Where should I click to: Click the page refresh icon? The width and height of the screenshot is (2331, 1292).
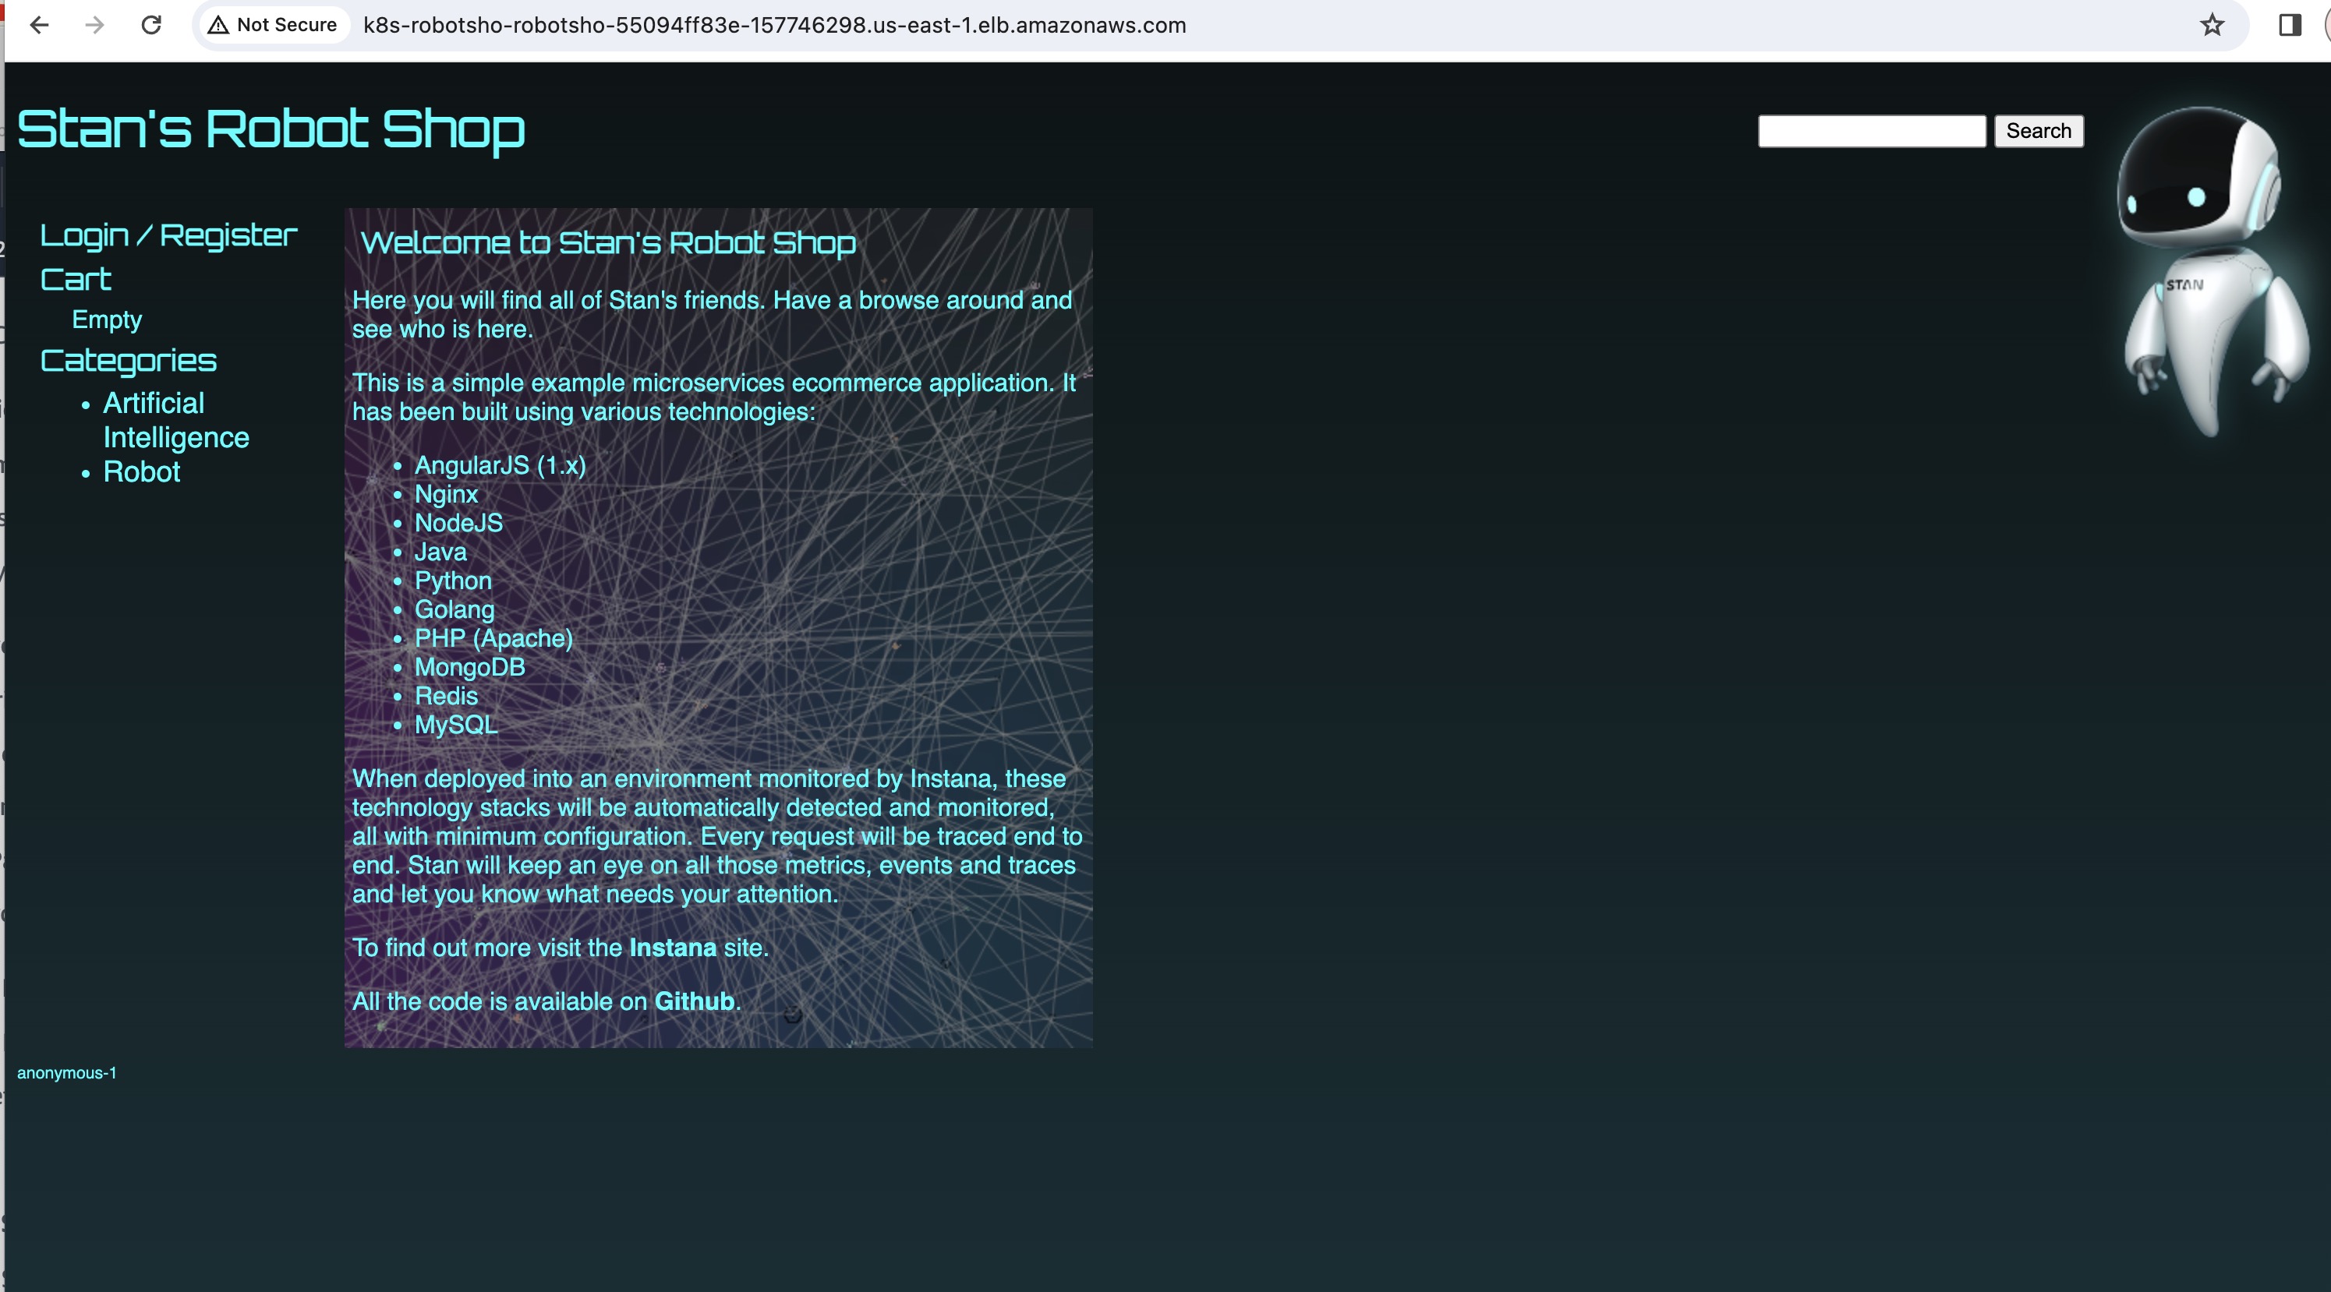pyautogui.click(x=151, y=26)
